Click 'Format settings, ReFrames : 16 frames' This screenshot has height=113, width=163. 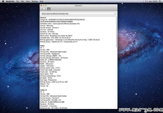54,58
